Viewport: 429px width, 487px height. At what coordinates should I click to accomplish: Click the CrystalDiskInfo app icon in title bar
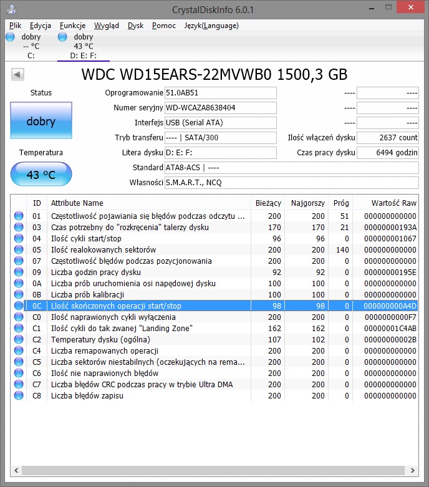pos(11,9)
